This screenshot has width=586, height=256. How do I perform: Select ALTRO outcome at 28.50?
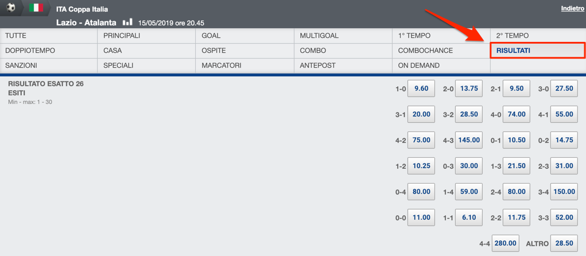tap(564, 243)
